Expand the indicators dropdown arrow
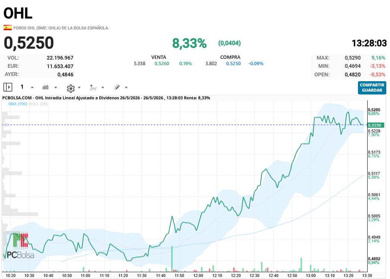This screenshot has height=279, width=390. point(103,88)
